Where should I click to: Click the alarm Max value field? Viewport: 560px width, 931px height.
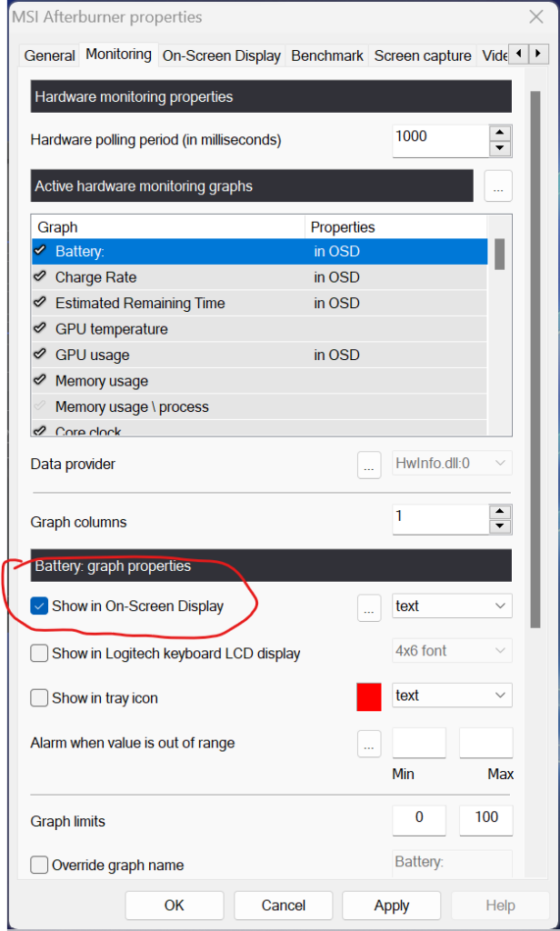coord(485,744)
